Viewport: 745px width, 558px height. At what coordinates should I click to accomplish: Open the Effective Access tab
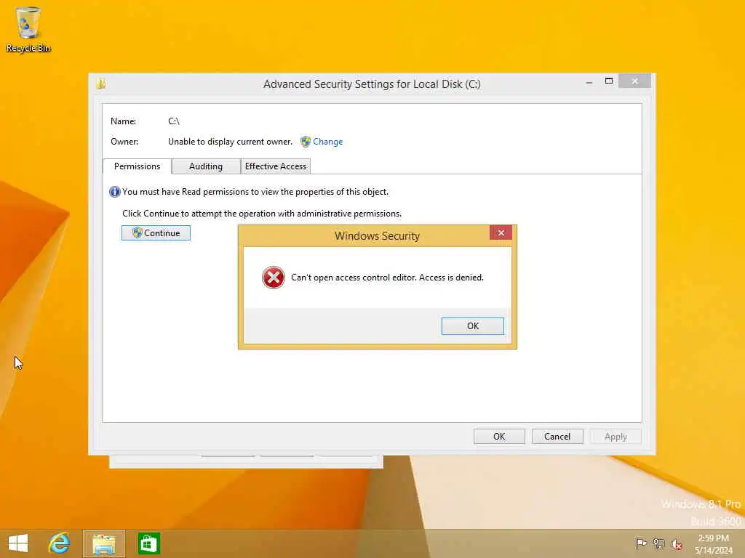(x=276, y=166)
